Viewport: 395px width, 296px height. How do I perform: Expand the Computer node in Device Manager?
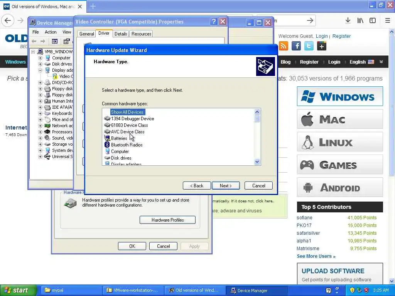40,58
